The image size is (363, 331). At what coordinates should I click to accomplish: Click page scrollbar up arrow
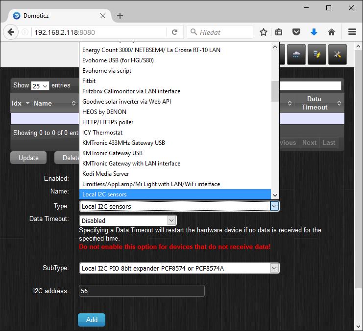[359, 47]
